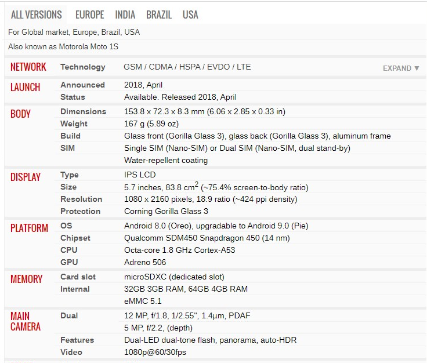Viewport: 427px width, 363px height.
Task: Open the Status spec label
Action: pyautogui.click(x=73, y=97)
